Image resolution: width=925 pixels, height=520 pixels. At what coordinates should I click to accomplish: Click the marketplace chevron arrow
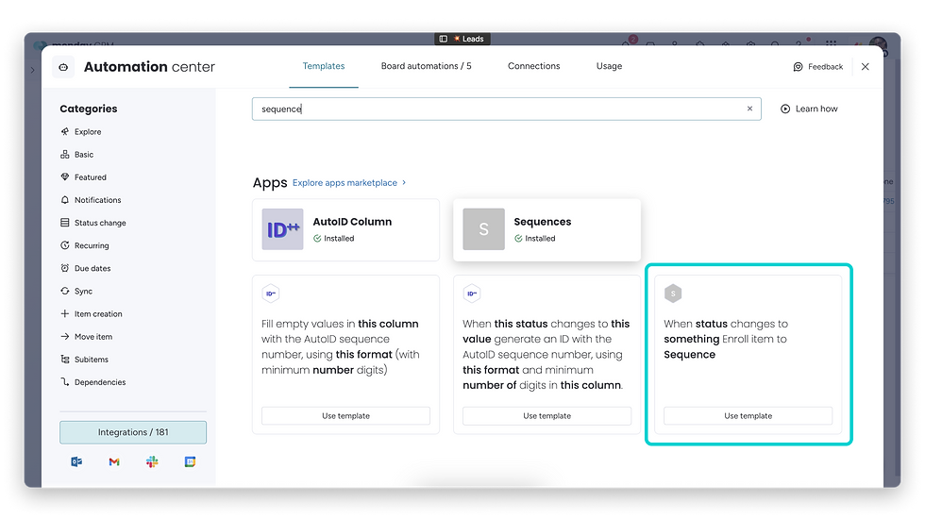(404, 183)
